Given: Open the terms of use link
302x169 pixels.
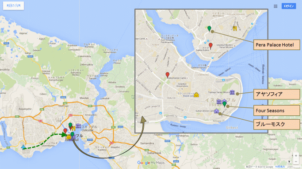Looking at the screenshot, I should coord(280,167).
